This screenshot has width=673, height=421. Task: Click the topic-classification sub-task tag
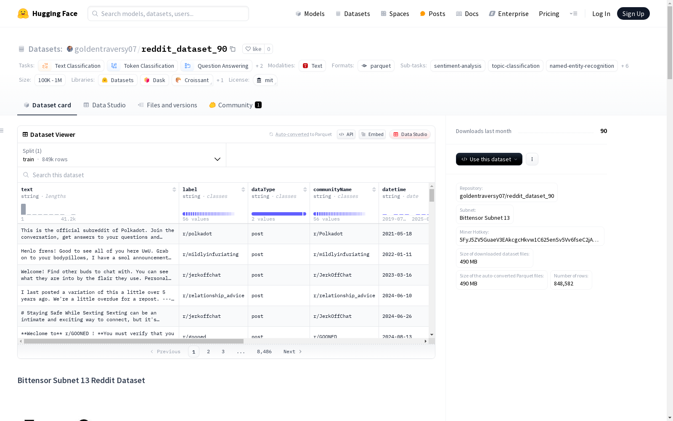[516, 66]
